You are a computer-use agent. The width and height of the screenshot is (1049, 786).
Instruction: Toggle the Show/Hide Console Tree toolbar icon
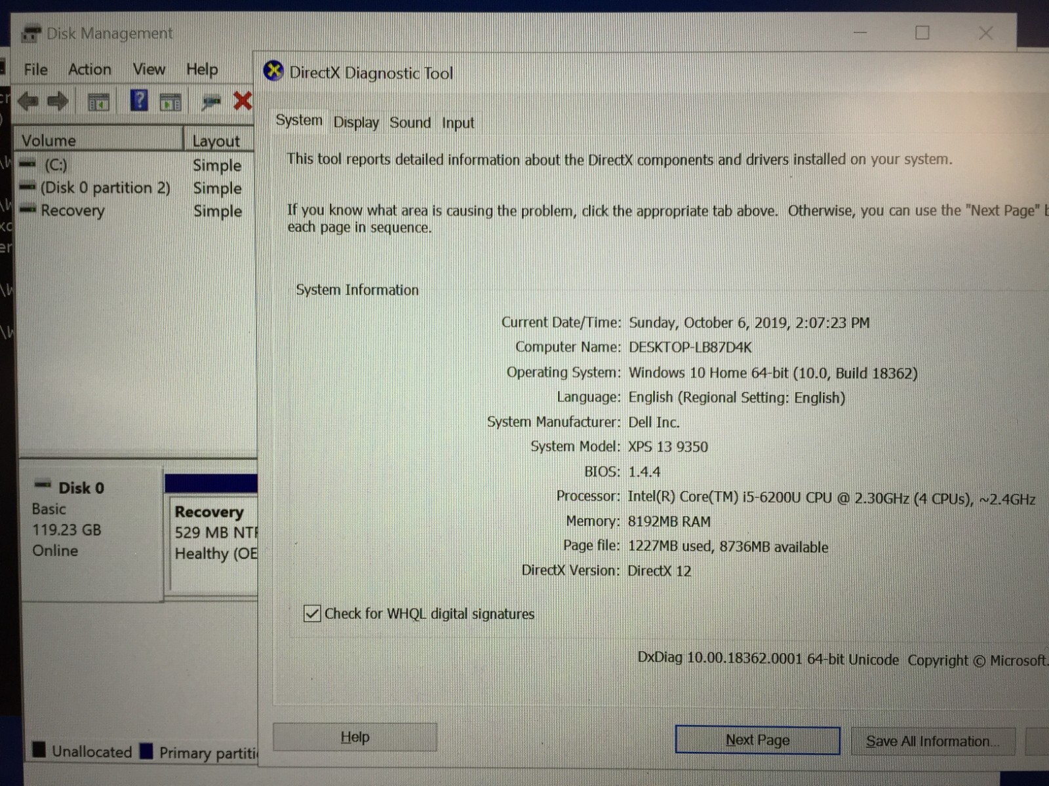(98, 102)
